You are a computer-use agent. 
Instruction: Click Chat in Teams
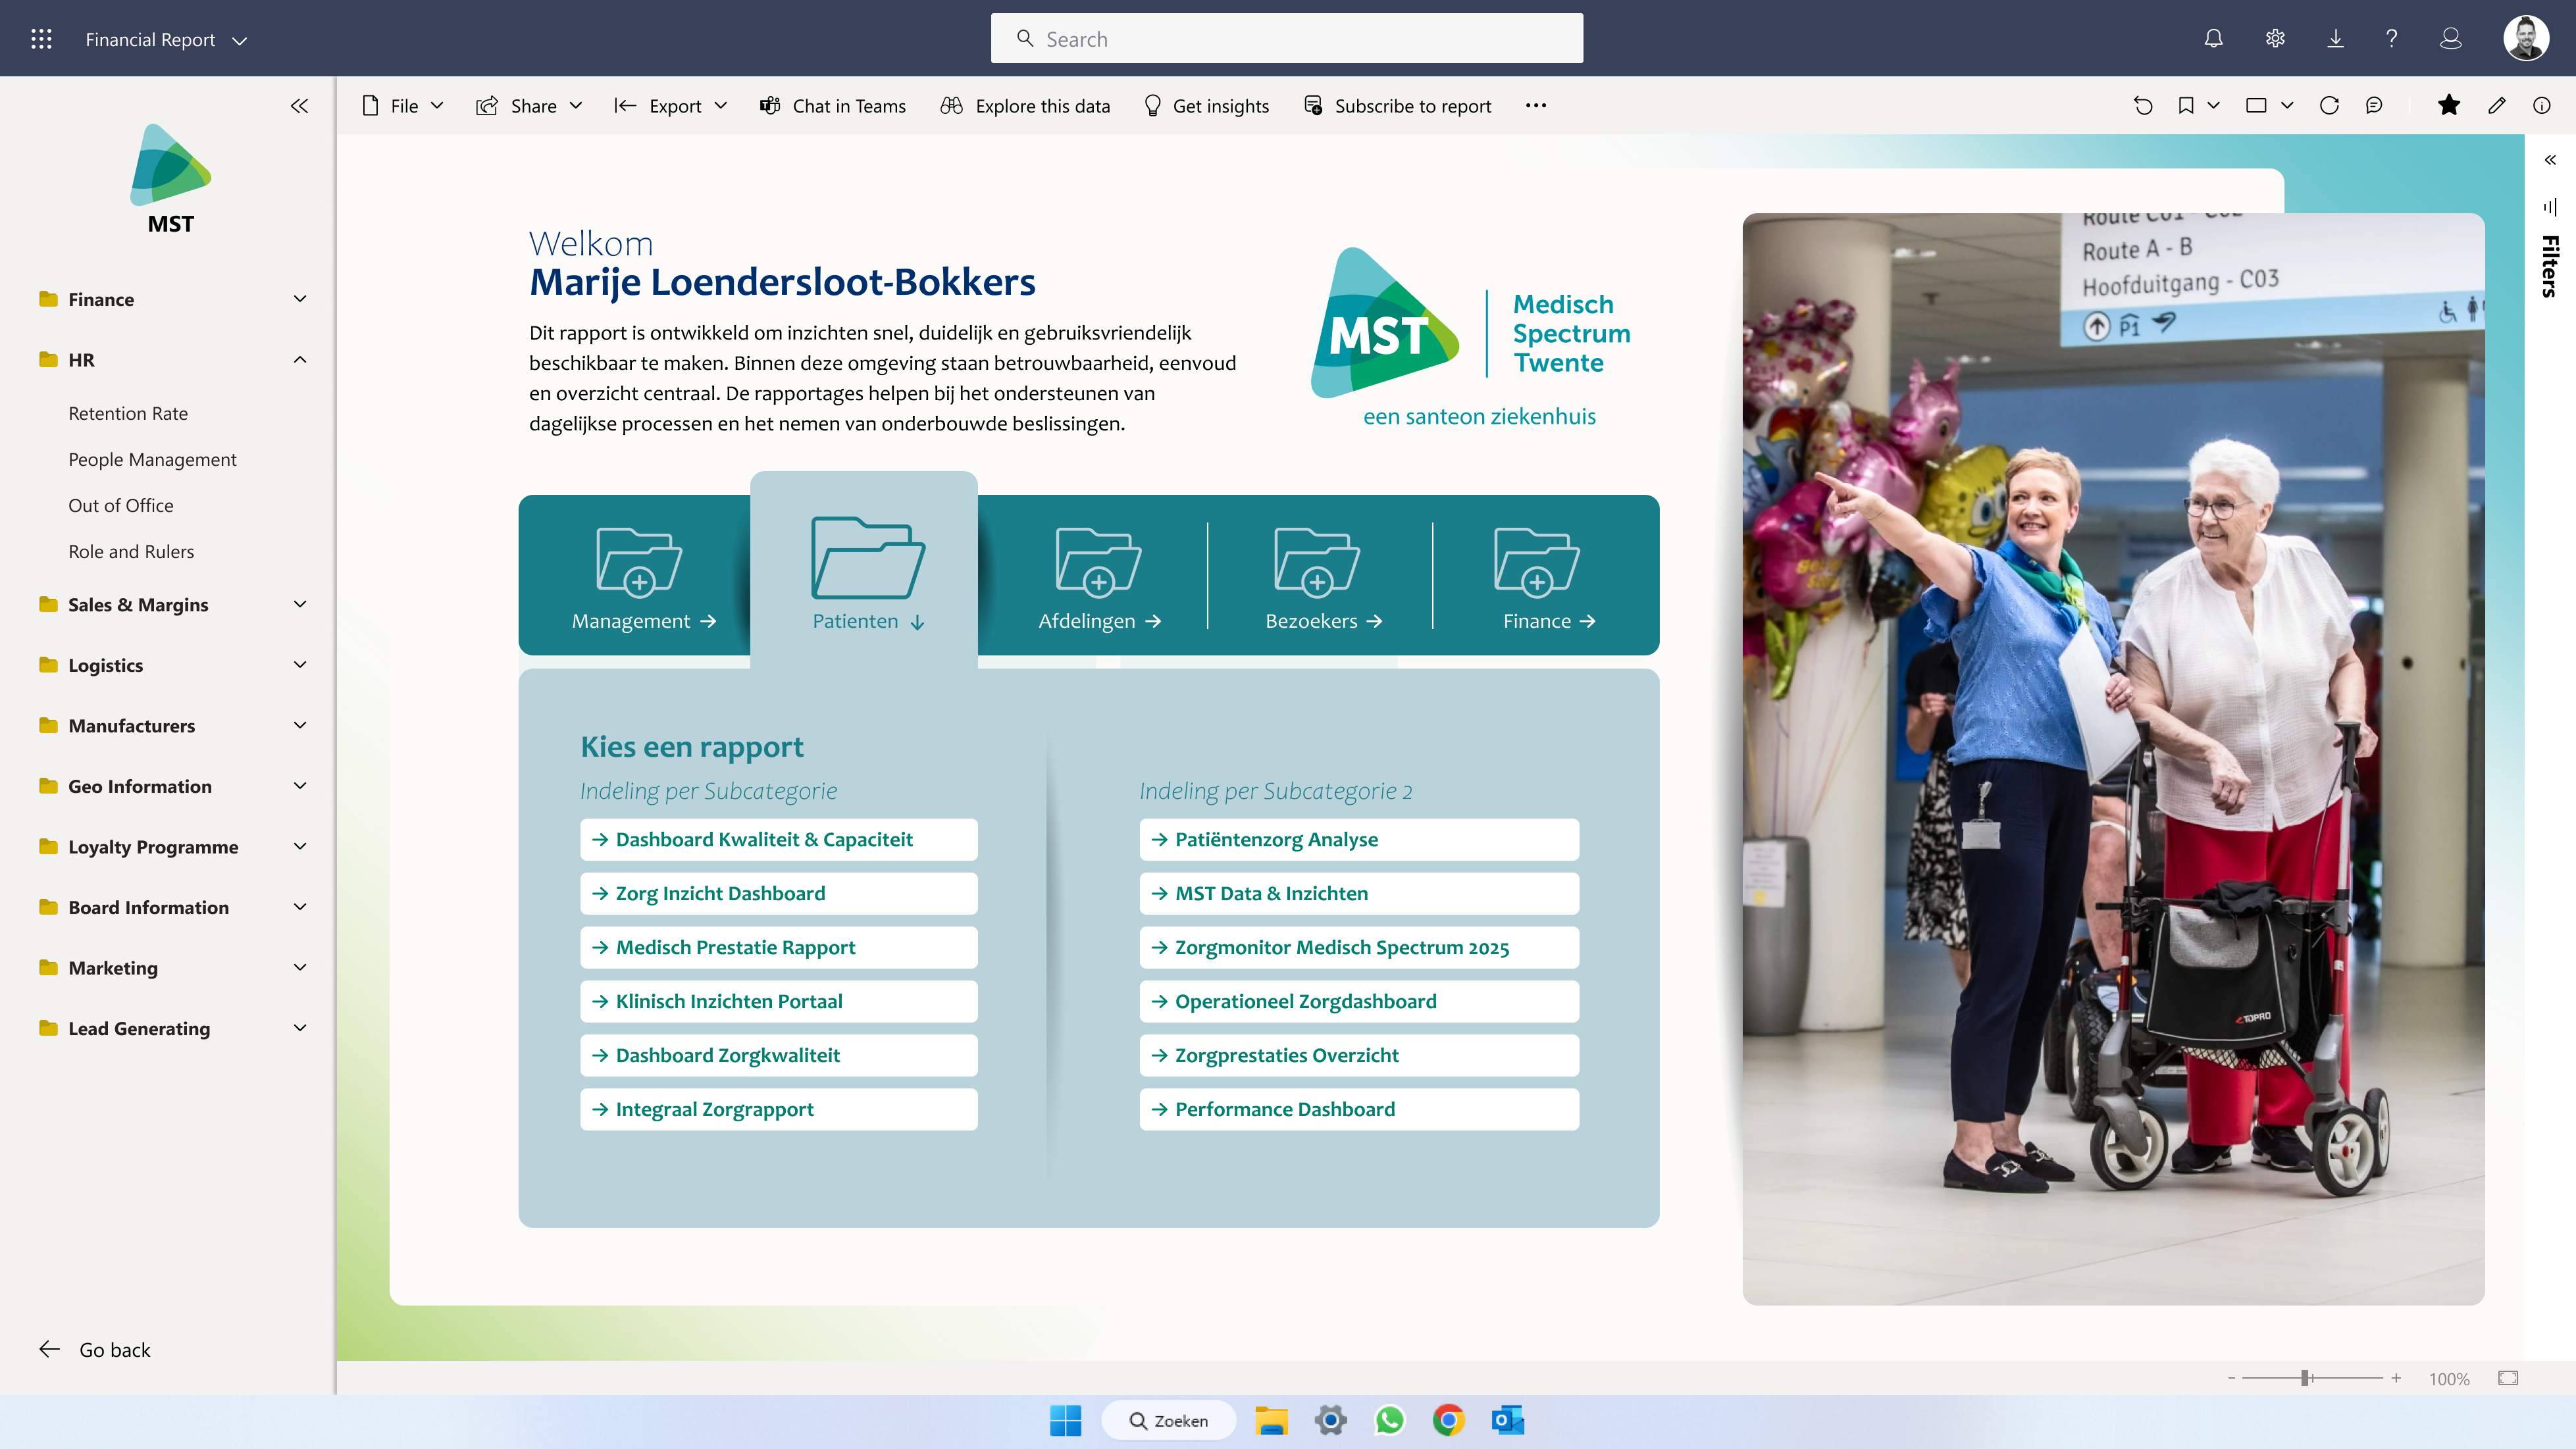[x=833, y=106]
